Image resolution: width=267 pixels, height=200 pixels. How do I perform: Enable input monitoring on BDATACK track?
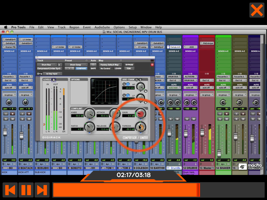coord(22,114)
